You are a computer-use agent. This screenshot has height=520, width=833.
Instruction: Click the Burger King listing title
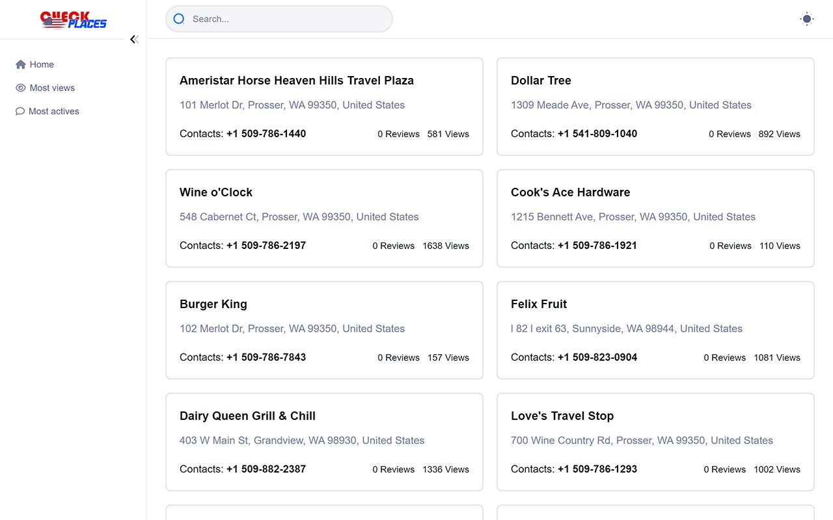tap(213, 304)
